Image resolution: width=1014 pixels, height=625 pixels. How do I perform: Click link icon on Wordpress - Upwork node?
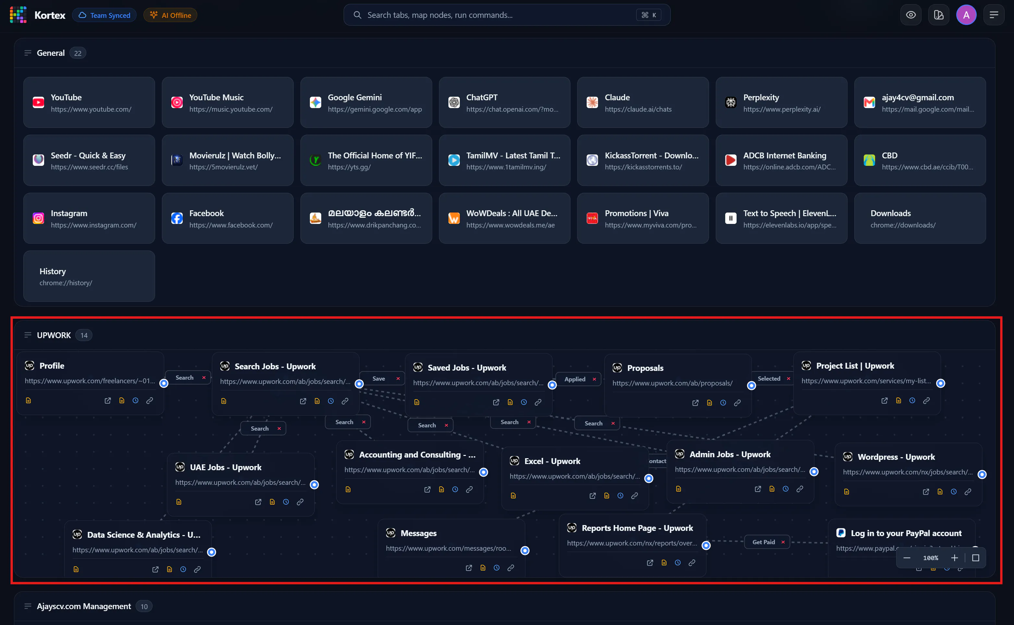pos(968,492)
